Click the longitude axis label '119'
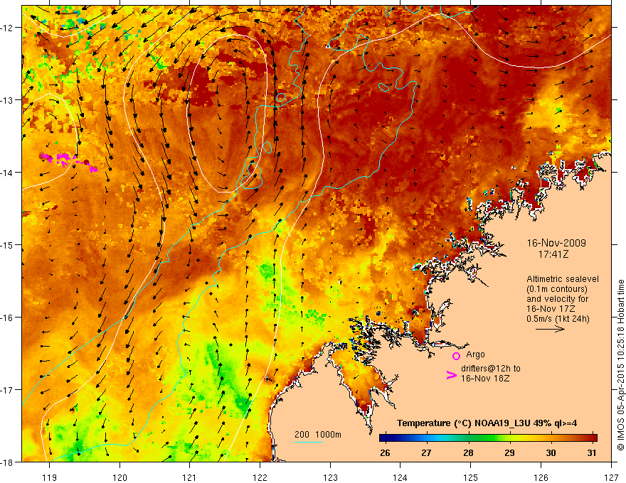The image size is (626, 483). (50, 477)
